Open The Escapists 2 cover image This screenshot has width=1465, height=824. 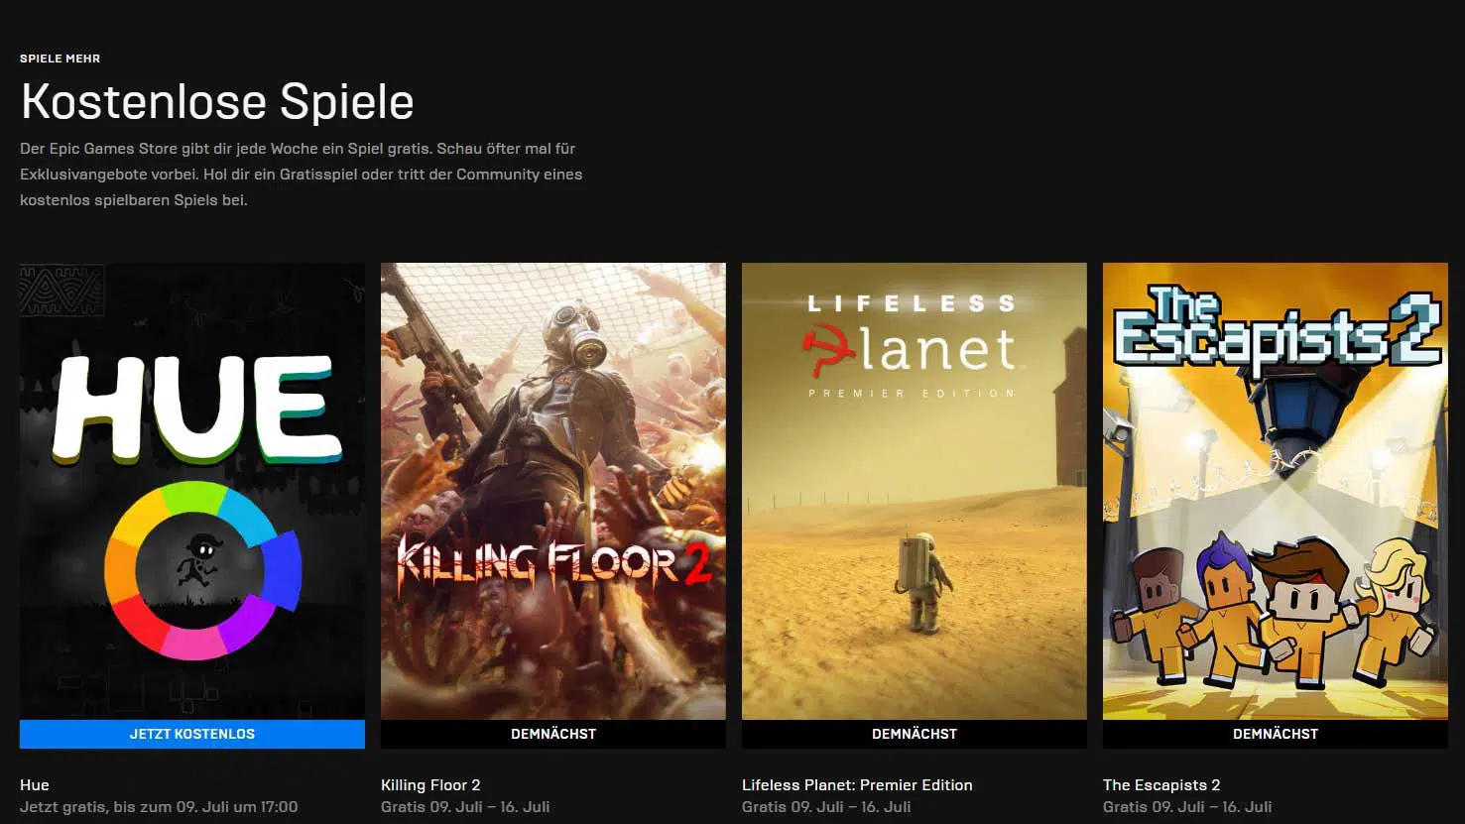click(x=1276, y=491)
